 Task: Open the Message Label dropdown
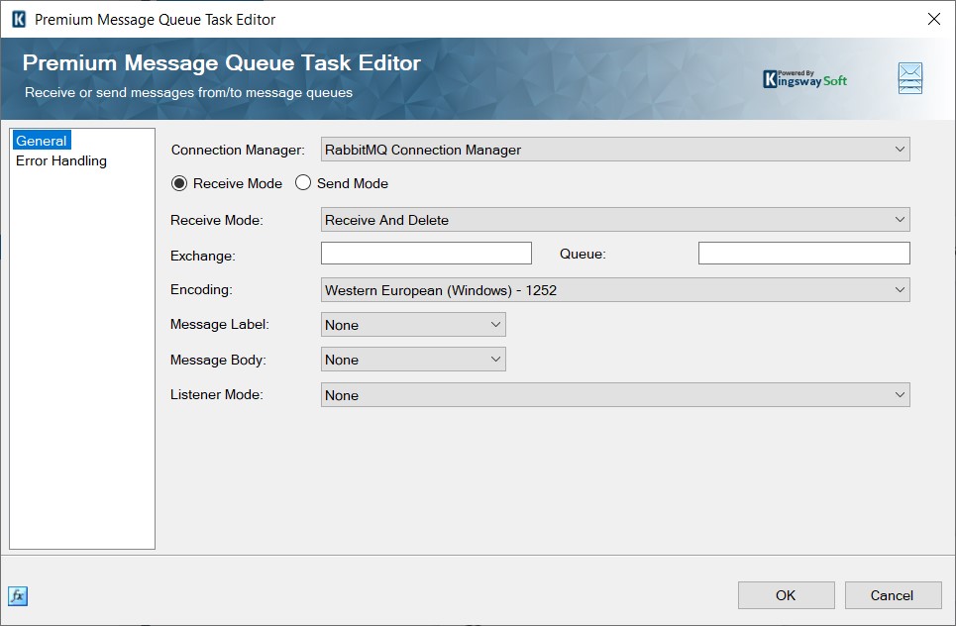(495, 324)
